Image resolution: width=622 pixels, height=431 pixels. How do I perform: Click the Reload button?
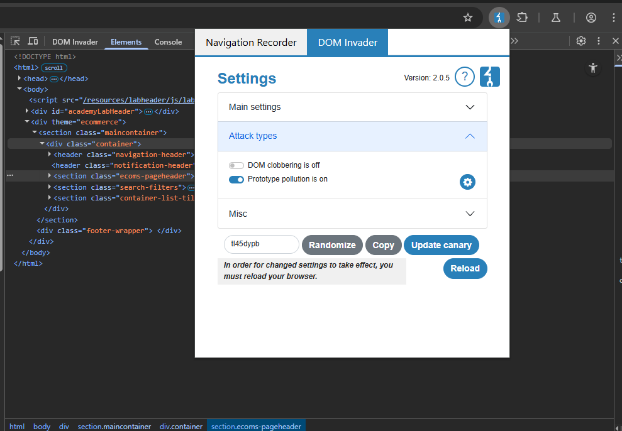465,268
